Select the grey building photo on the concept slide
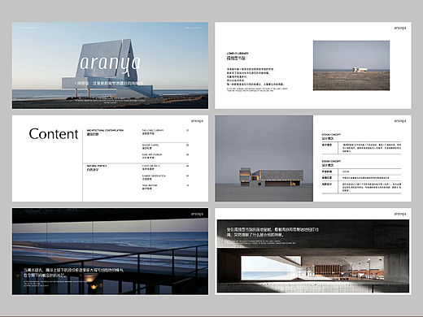This screenshot has width=423, height=317. point(264,158)
